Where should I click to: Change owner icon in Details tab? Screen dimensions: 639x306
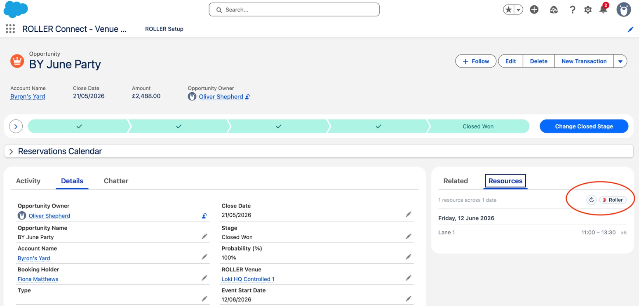tap(204, 216)
